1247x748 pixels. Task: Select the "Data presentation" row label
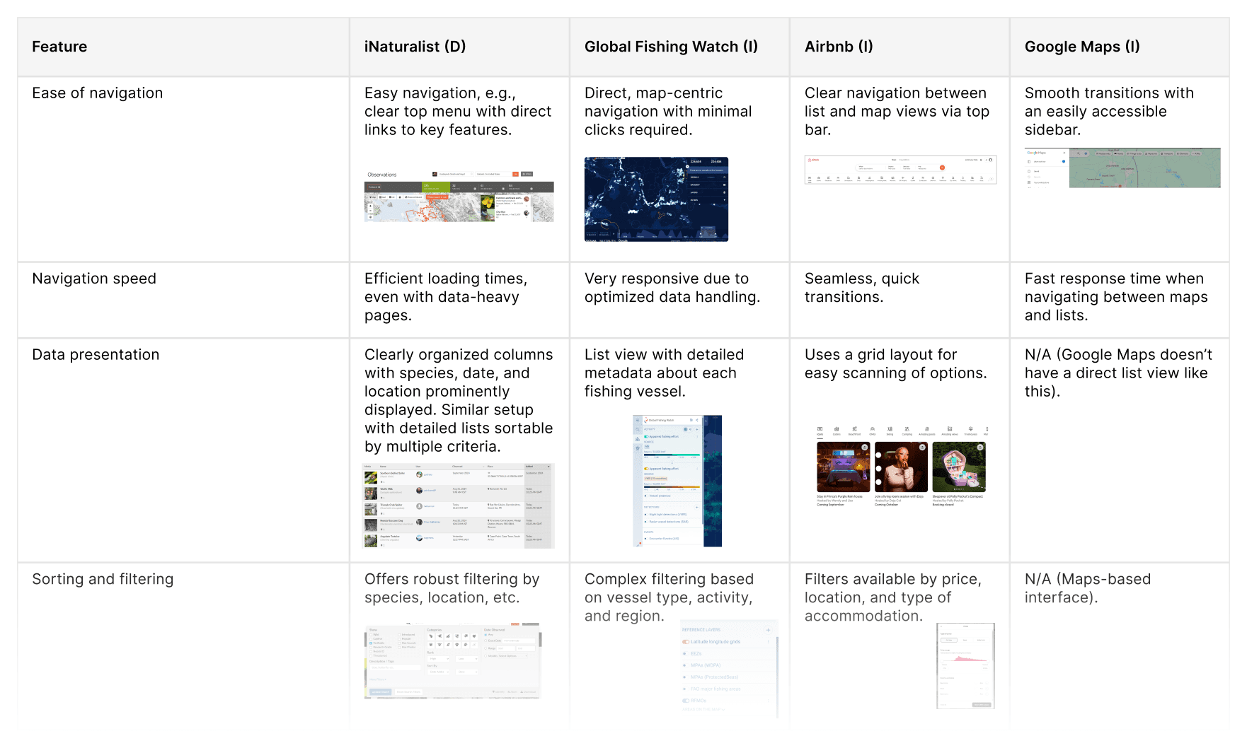tap(96, 355)
